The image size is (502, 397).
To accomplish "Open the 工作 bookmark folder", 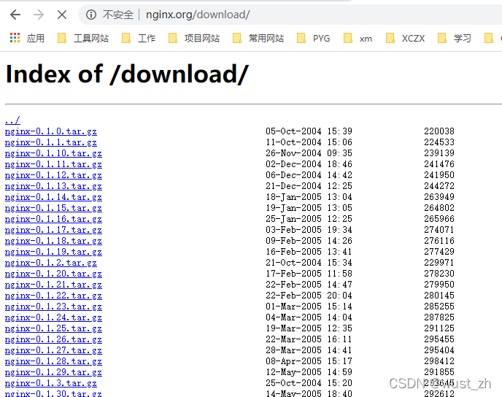I will click(x=139, y=38).
